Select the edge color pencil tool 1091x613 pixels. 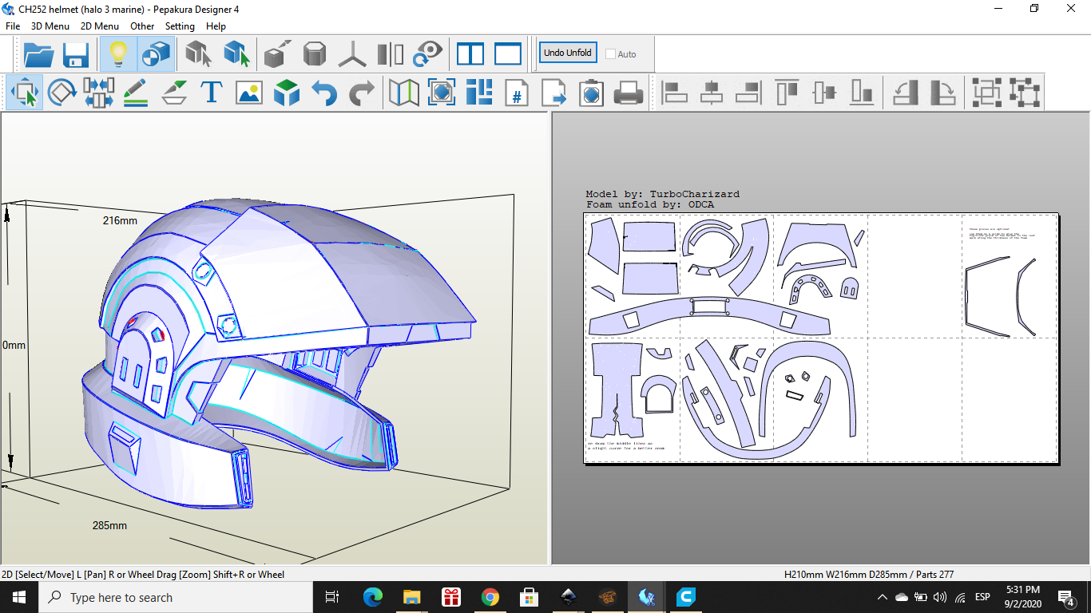pos(136,93)
